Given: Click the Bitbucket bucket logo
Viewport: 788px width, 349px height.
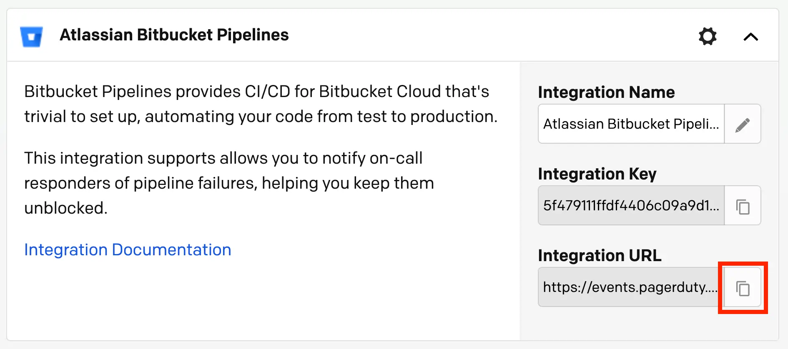Looking at the screenshot, I should coord(31,36).
